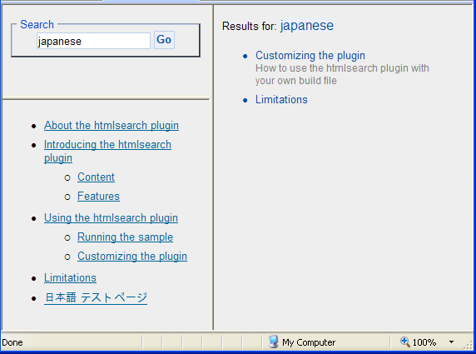Focus the search input field containing japanese
476x354 pixels.
[x=93, y=41]
